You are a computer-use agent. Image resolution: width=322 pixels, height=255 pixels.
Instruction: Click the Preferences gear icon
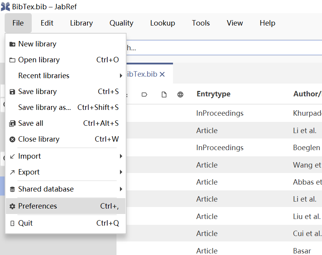(x=12, y=206)
